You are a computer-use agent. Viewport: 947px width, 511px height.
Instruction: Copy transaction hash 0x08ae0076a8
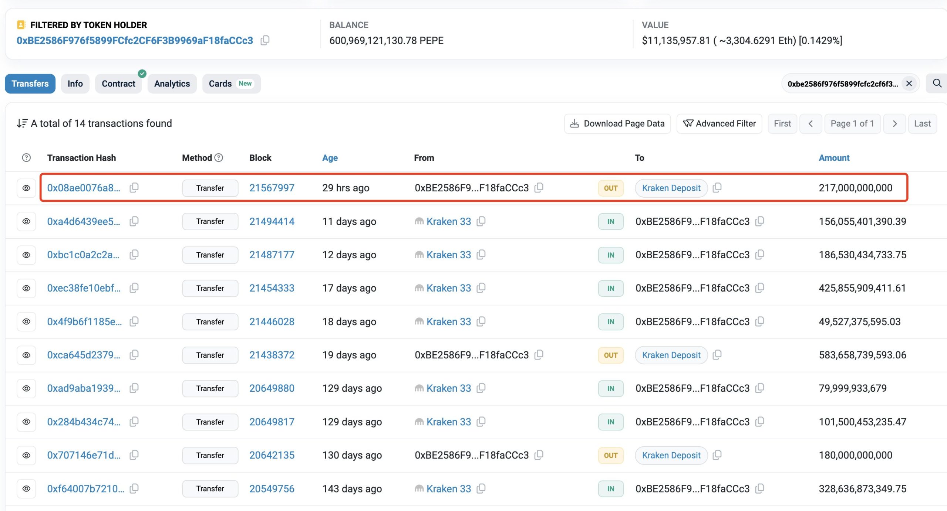click(x=134, y=188)
